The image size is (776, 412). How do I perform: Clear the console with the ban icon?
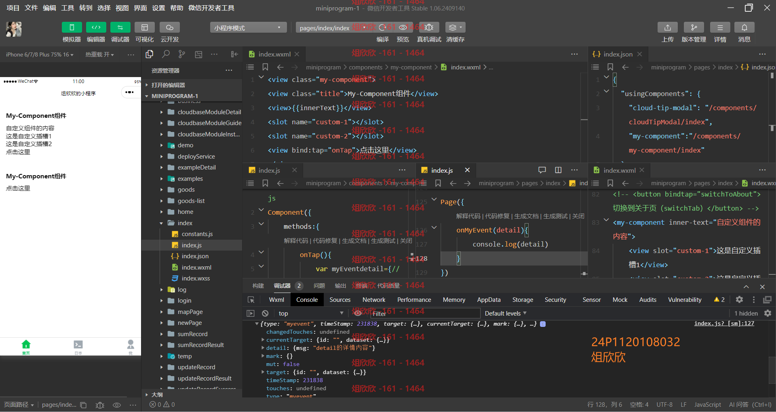[265, 314]
